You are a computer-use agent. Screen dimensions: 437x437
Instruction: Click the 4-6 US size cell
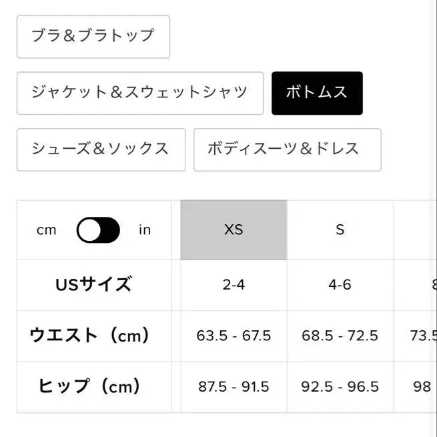tap(340, 285)
